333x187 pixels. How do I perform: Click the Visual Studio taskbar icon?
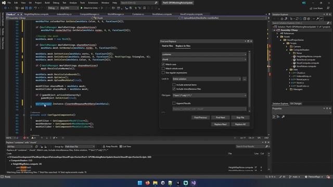(193, 183)
